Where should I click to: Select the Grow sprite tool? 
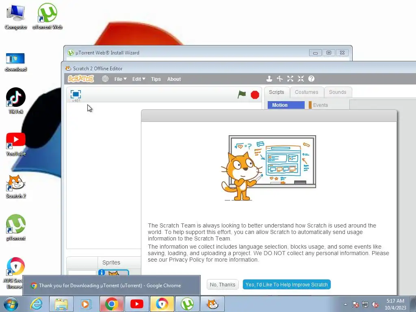pyautogui.click(x=290, y=79)
